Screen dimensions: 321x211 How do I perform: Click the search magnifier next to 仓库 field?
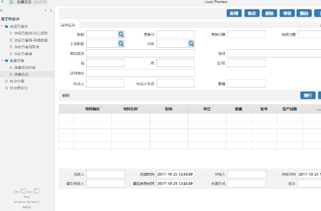191,44
